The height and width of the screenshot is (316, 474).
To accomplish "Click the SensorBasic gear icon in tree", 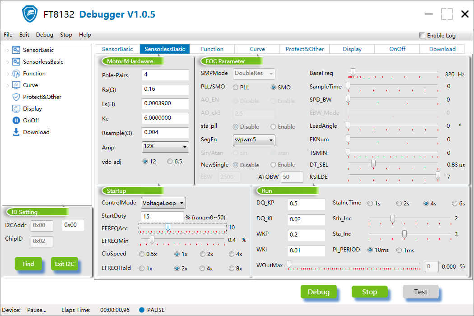I will click(x=16, y=50).
